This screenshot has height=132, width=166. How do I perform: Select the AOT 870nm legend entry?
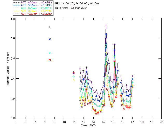33,11
